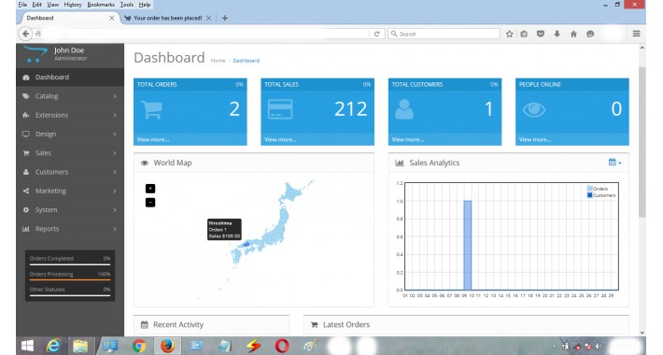663x355 pixels.
Task: Click the Reports bar chart icon
Action: pos(26,229)
